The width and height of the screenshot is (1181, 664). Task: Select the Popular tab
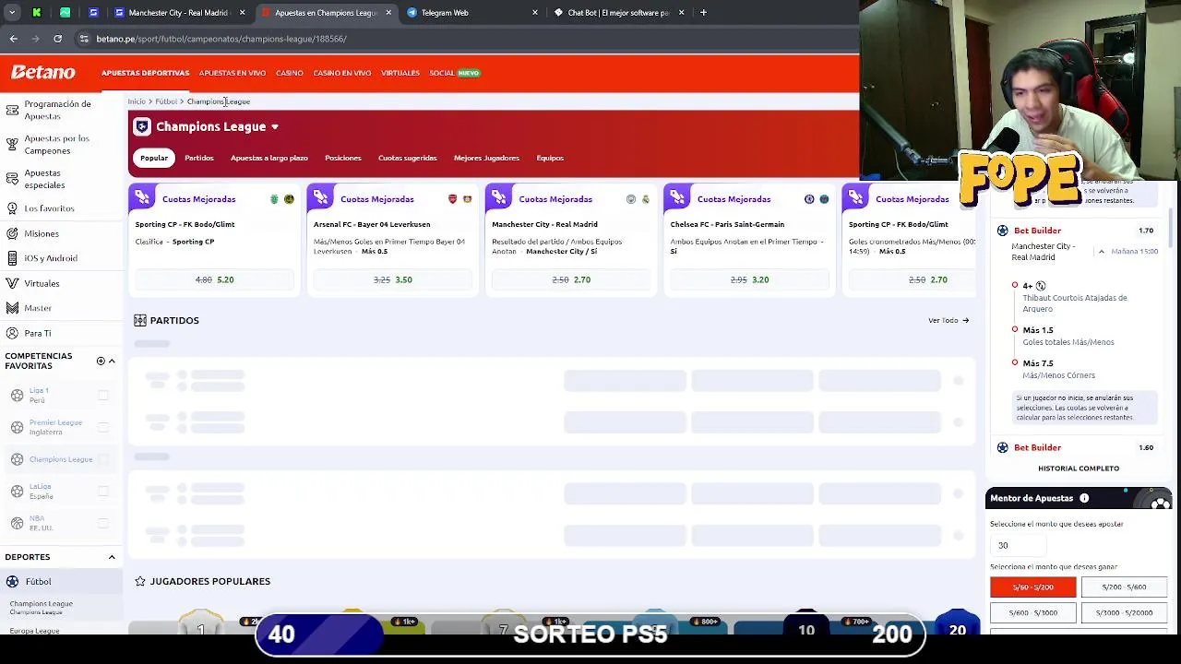tap(154, 158)
